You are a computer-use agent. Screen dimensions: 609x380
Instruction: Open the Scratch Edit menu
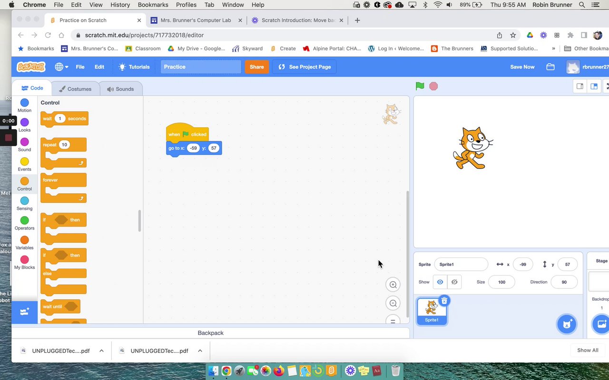point(99,67)
